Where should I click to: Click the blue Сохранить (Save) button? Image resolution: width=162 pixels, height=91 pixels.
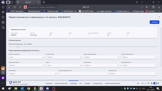point(154,22)
